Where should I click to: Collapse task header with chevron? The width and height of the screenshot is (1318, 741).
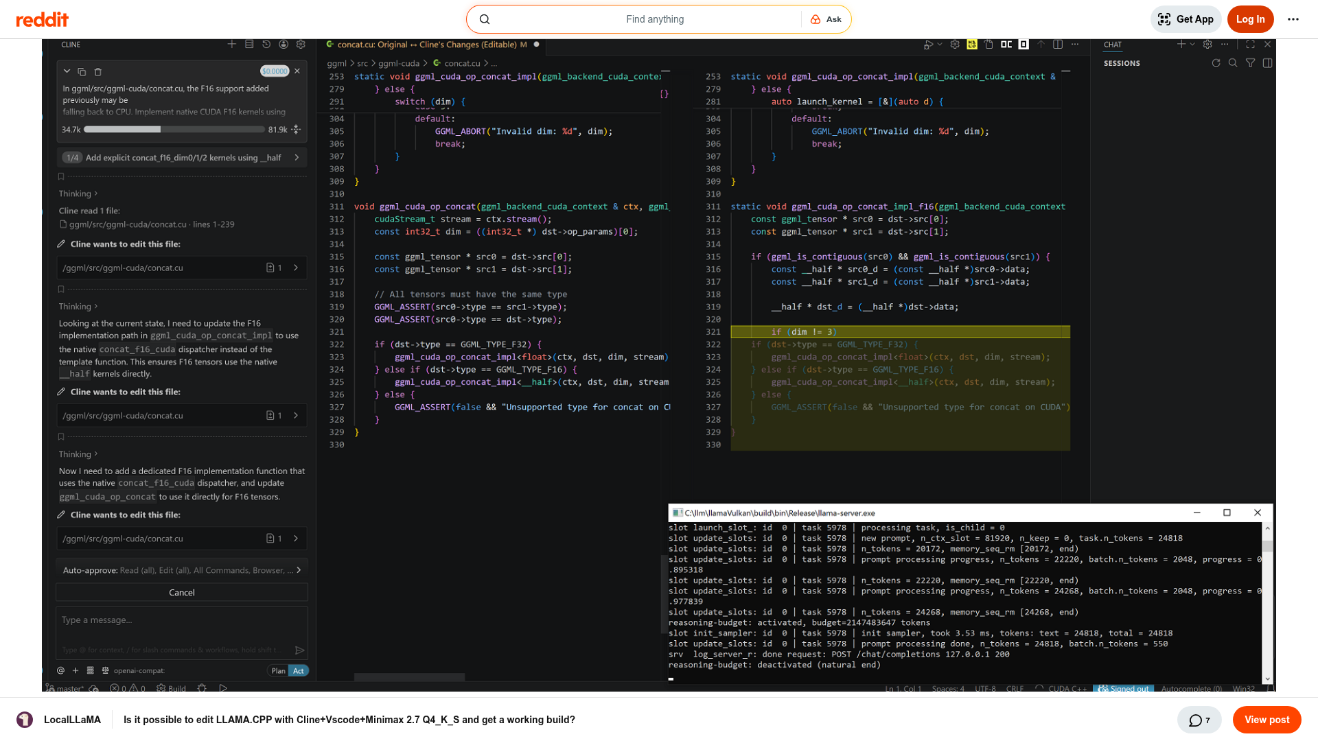point(67,71)
